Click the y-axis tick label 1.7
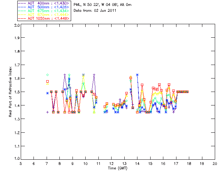The height and width of the screenshot is (177, 221). tap(17, 65)
